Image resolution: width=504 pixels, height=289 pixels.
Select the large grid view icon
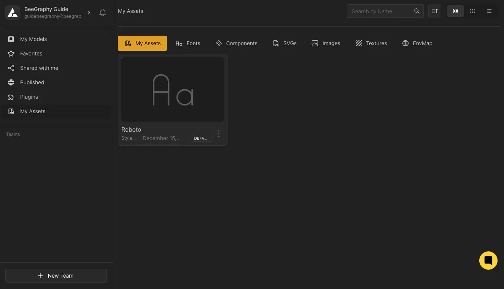[x=456, y=11]
